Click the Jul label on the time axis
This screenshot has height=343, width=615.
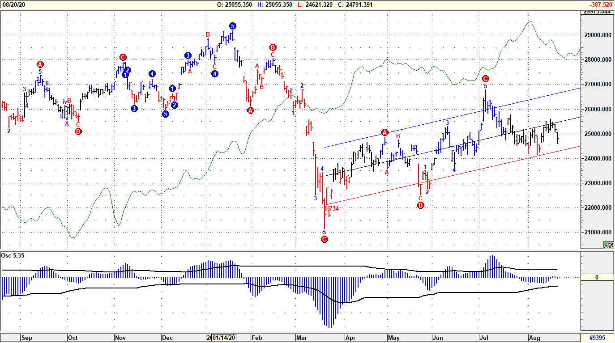point(485,338)
